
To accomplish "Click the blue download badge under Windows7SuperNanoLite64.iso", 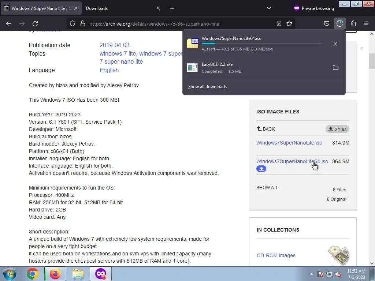I will [261, 169].
